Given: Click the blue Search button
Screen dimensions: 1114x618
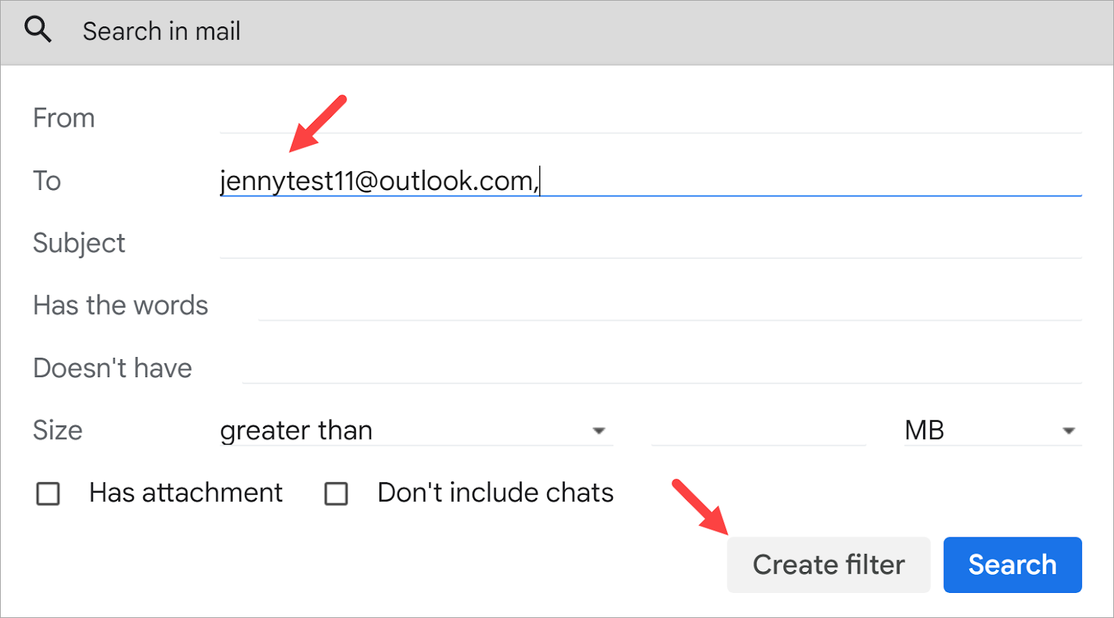Looking at the screenshot, I should pyautogui.click(x=1012, y=564).
